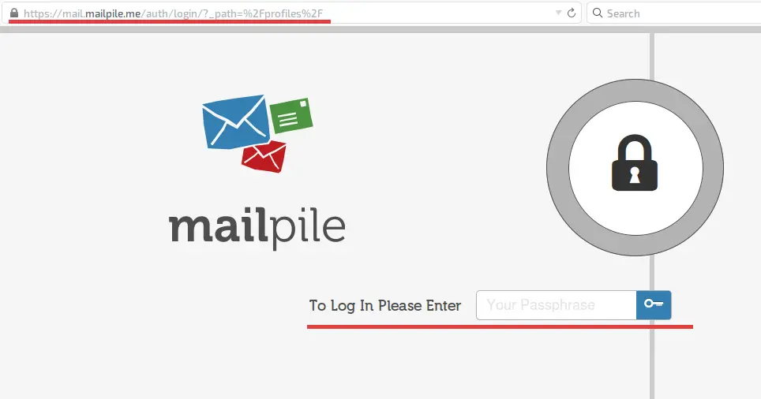The image size is (761, 399).
Task: Click the gray ring around the lock
Action: pos(557,167)
